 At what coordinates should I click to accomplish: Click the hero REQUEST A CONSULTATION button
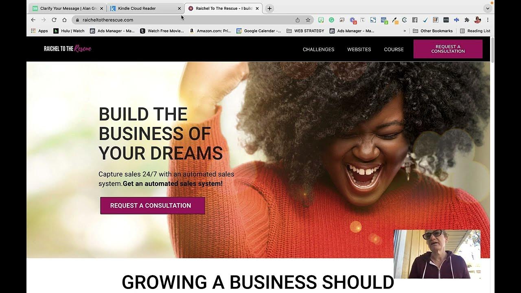(x=153, y=206)
